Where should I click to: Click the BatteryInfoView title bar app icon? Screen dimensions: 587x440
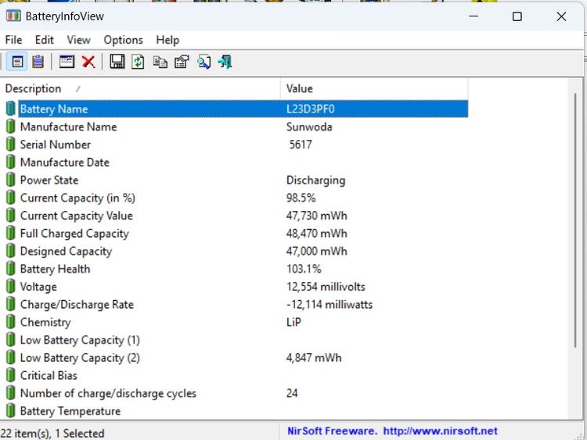point(13,16)
